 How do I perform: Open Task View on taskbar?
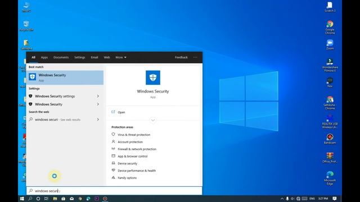46,199
